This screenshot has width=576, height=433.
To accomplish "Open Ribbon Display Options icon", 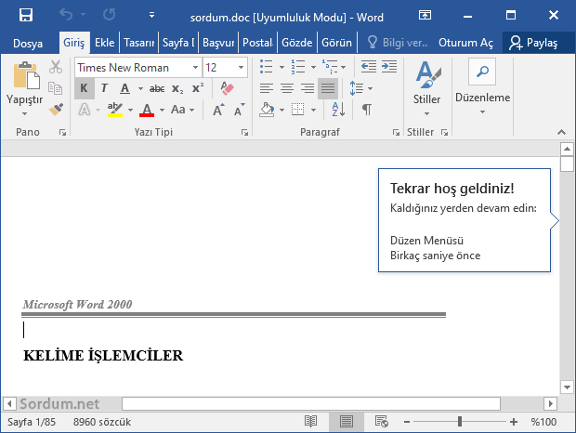I will pos(425,15).
